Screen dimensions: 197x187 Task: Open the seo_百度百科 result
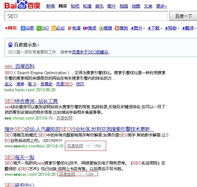[x=20, y=66]
